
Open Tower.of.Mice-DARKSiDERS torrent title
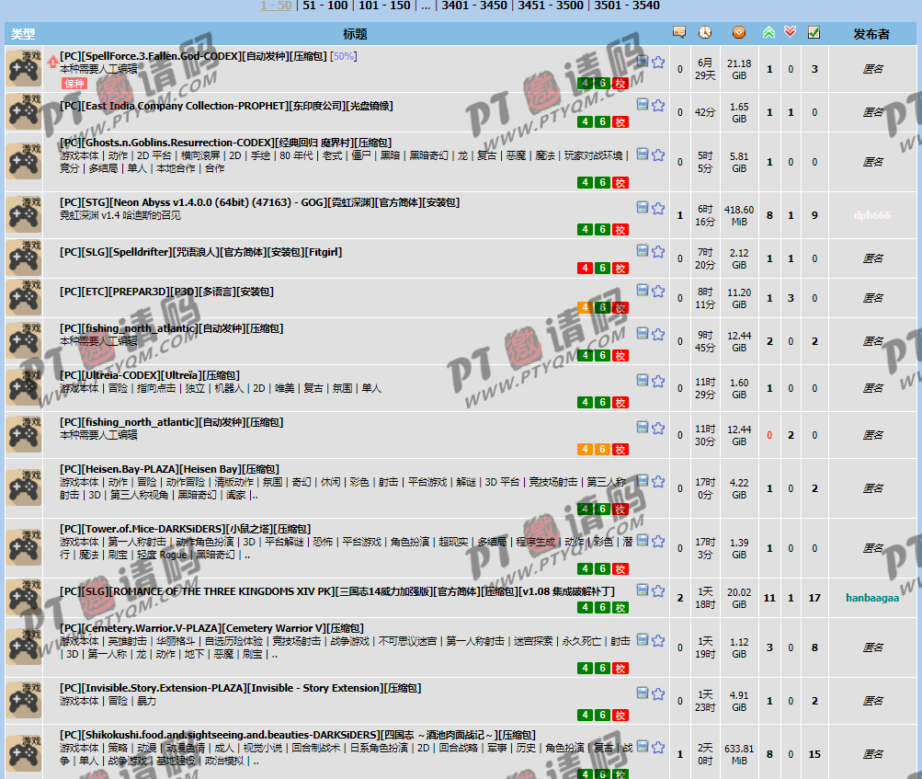(x=185, y=529)
